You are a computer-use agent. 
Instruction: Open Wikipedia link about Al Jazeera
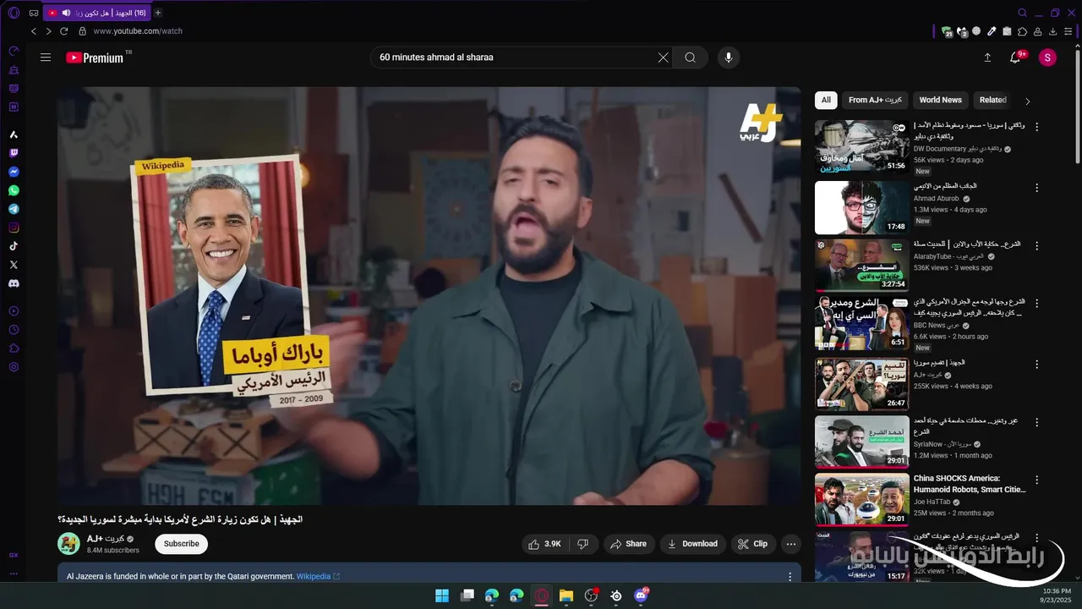(x=318, y=577)
